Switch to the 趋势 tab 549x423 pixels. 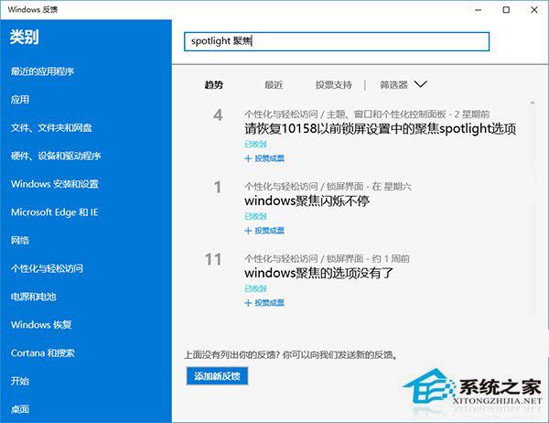pyautogui.click(x=214, y=85)
